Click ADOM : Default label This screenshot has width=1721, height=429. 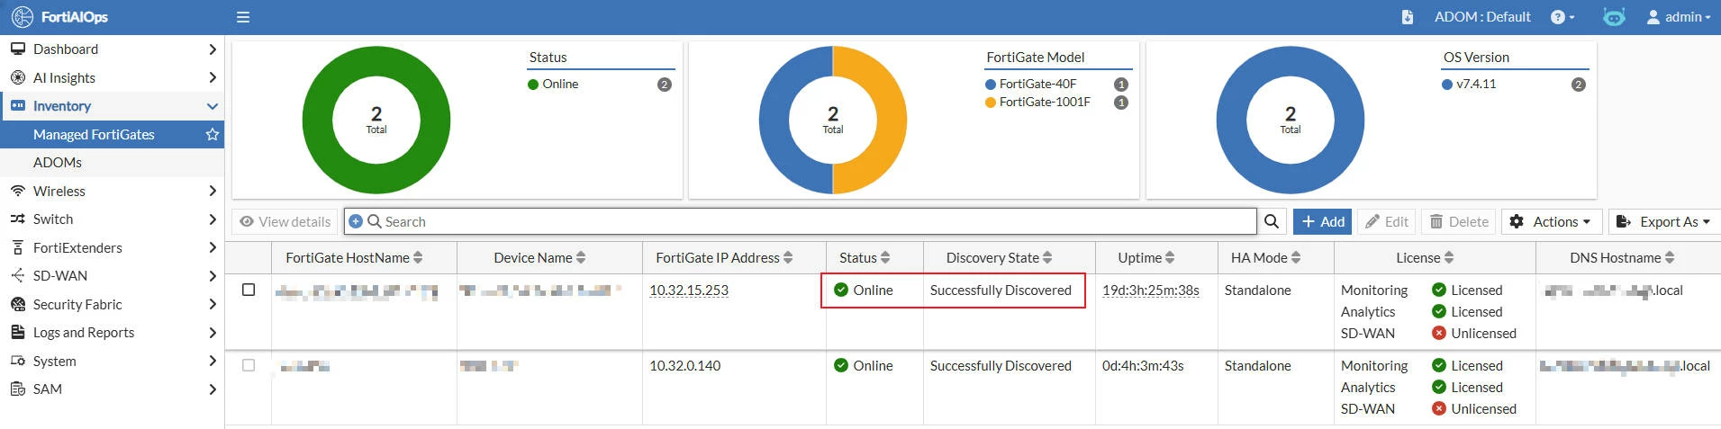coord(1482,17)
